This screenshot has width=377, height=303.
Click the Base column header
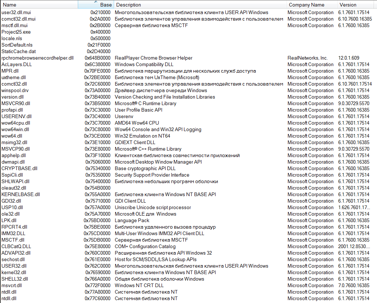click(x=96, y=5)
